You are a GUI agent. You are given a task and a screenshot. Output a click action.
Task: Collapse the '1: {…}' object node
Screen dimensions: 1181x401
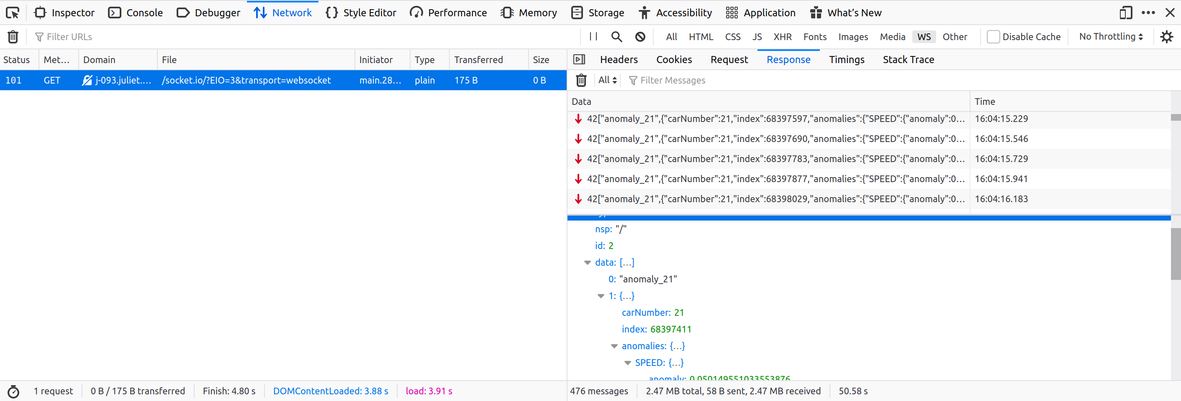pos(601,296)
